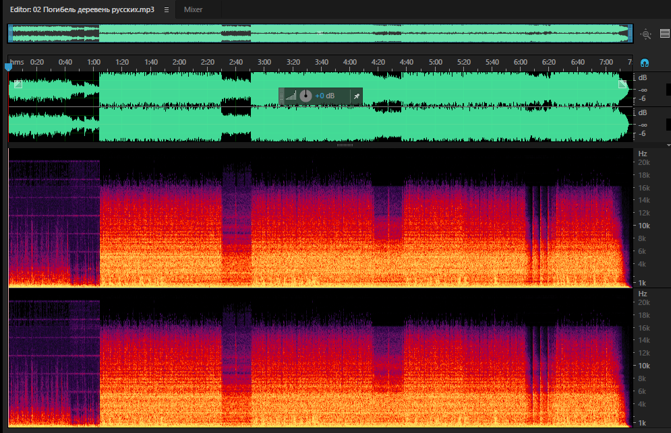
Task: Click the HUD gain knob
Action: coord(305,96)
